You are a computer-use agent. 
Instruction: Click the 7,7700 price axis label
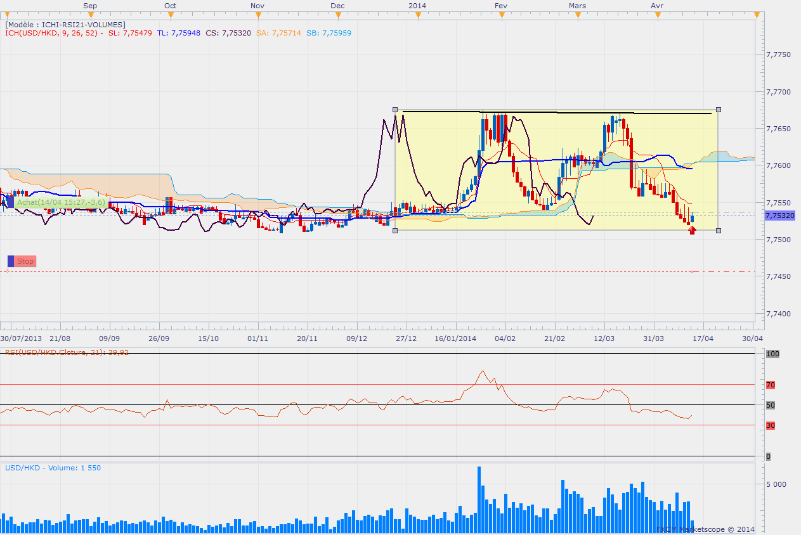[778, 92]
